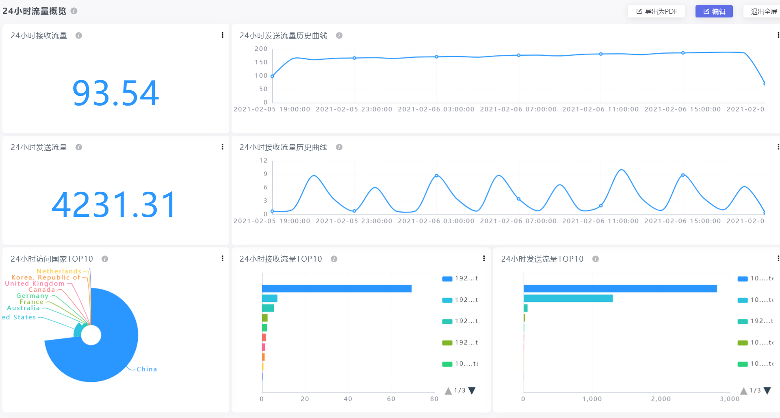Screen dimensions: 780x418
Task: Click info icon next to 24小时发送流量TOP10
Action: [x=596, y=259]
